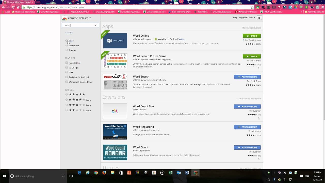Image resolution: width=325 pixels, height=183 pixels.
Task: Tick the Free checkbox
Action: (67, 72)
